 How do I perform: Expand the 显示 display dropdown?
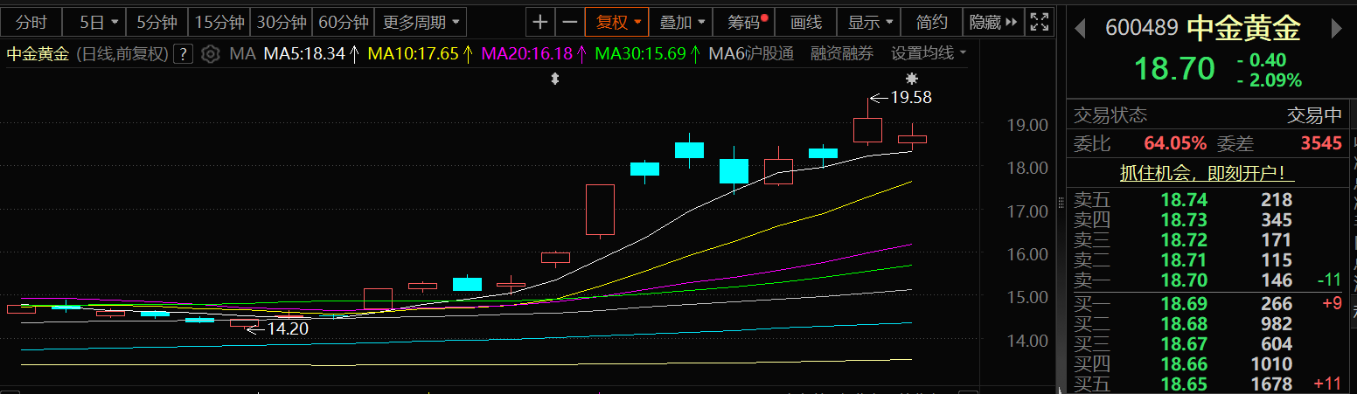pos(871,22)
